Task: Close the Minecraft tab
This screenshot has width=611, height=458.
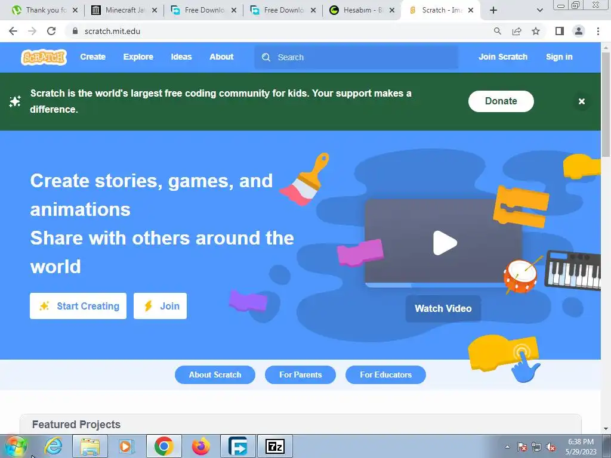Action: pyautogui.click(x=155, y=11)
